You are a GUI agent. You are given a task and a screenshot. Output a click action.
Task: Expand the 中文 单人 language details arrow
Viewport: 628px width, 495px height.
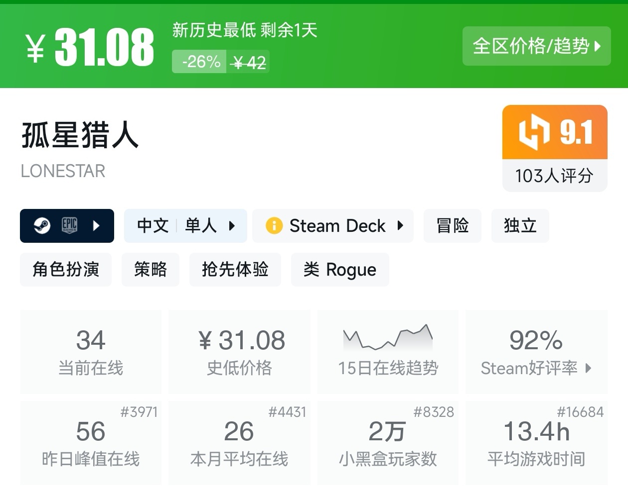[232, 226]
